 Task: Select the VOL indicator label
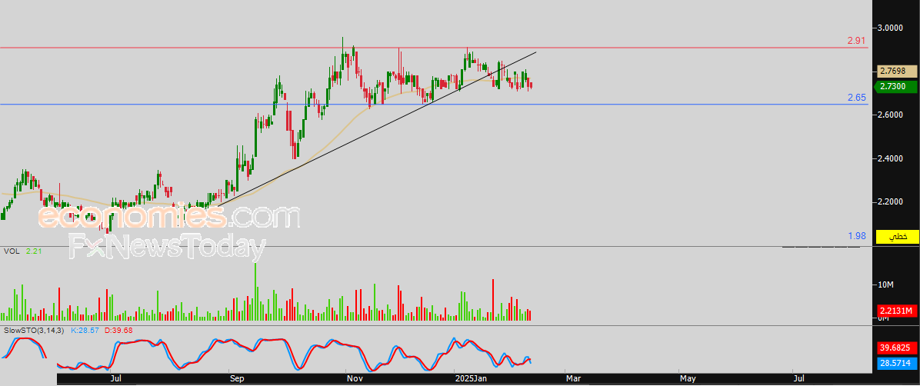tap(11, 251)
